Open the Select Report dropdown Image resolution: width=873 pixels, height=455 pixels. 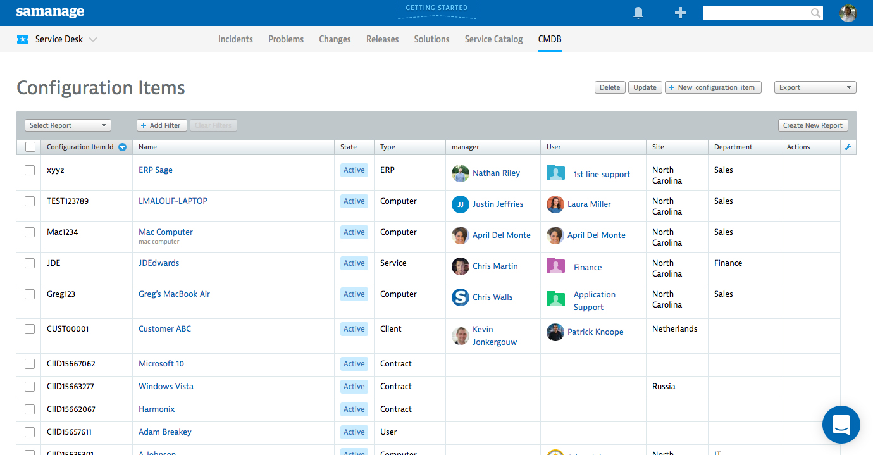coord(68,125)
